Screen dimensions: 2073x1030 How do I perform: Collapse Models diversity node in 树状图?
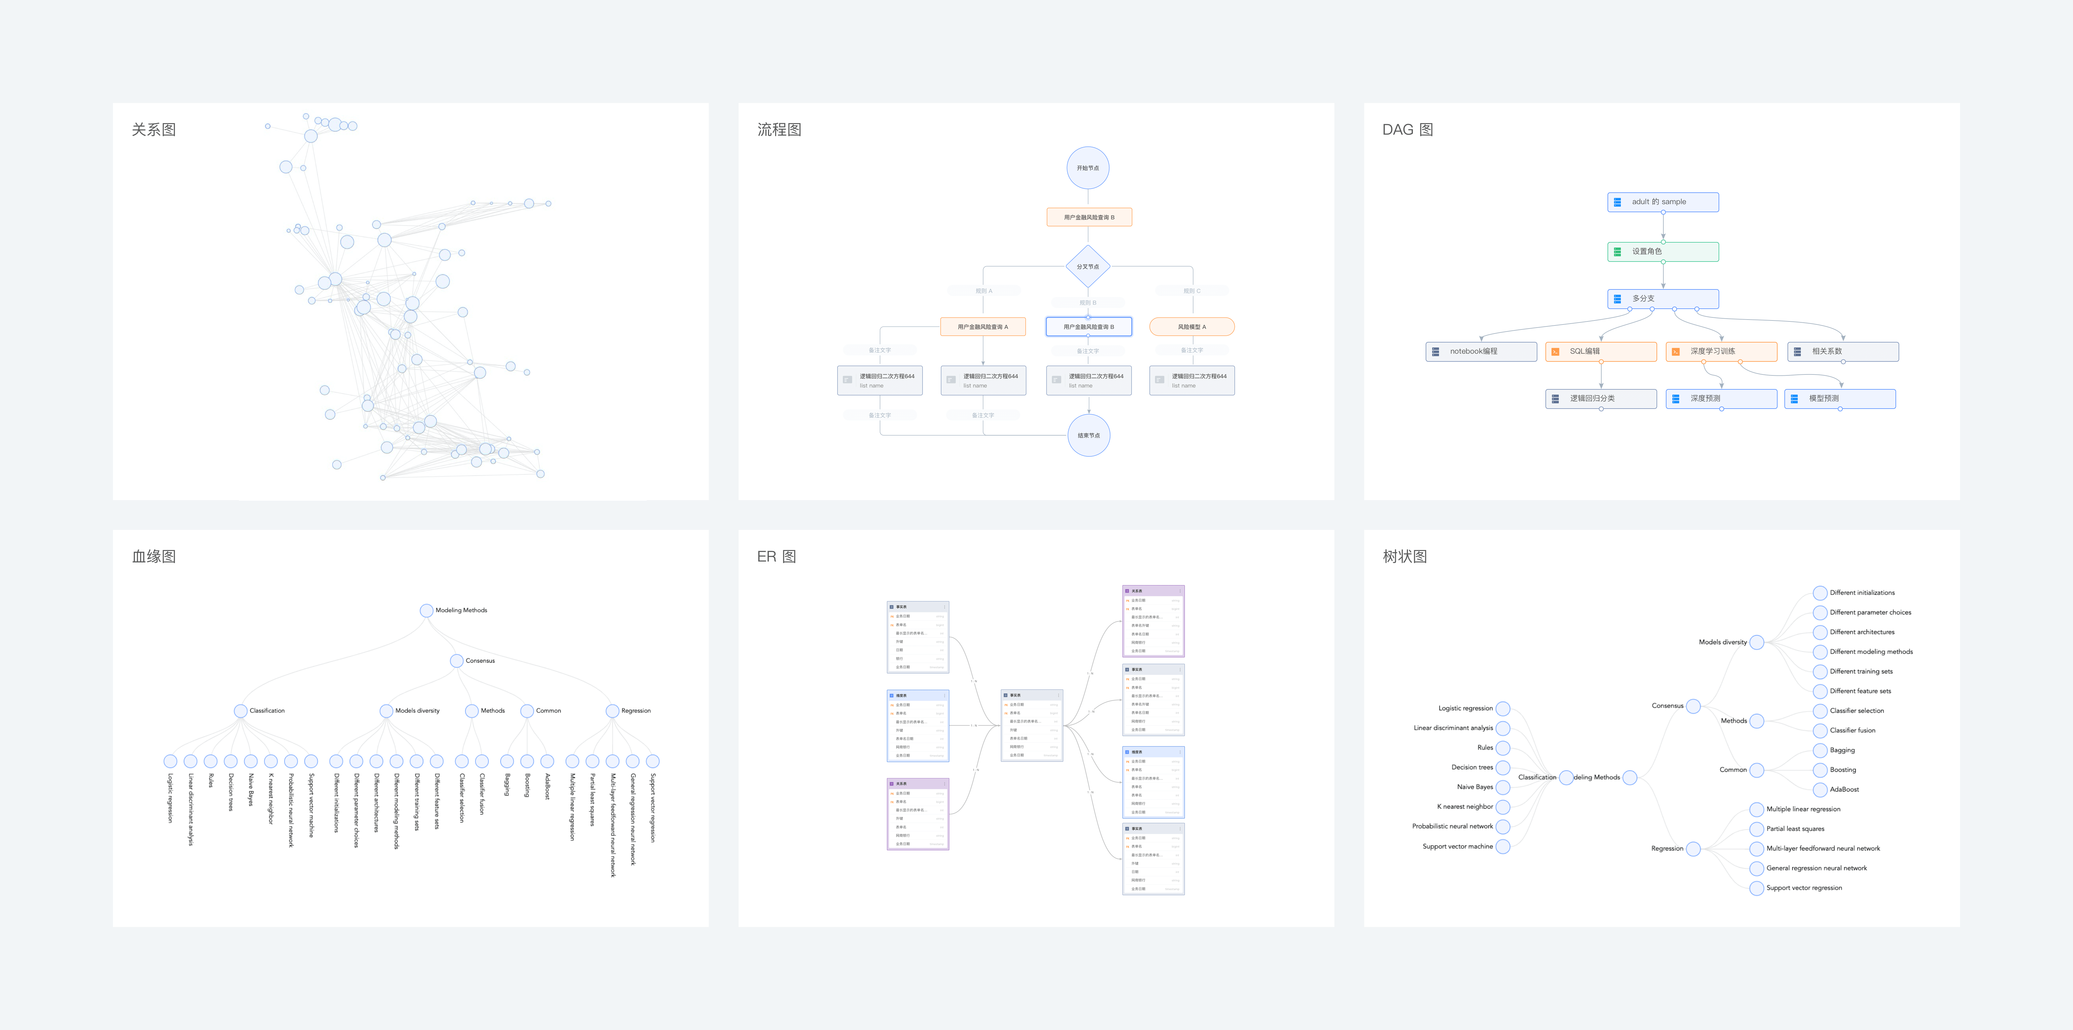[x=1757, y=642]
